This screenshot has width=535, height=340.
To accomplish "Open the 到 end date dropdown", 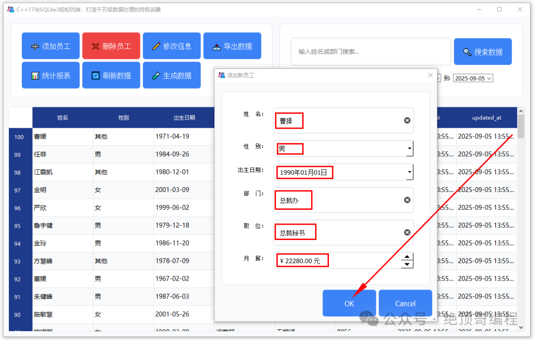I will (489, 78).
